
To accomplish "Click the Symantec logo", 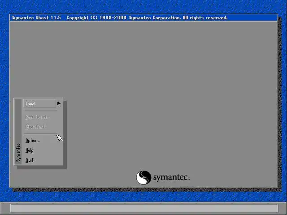I will click(x=163, y=177).
